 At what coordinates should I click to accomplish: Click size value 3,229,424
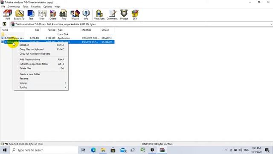pos(35,38)
